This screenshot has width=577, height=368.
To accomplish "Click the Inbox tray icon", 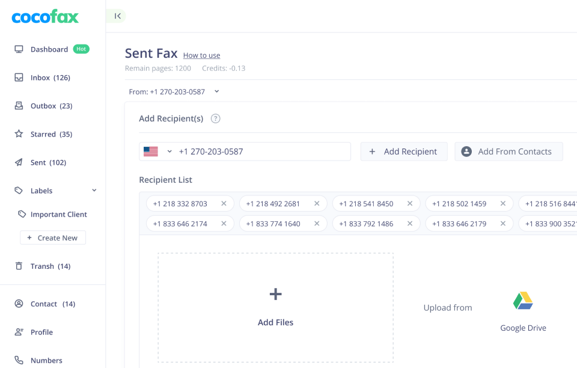I will pyautogui.click(x=19, y=78).
